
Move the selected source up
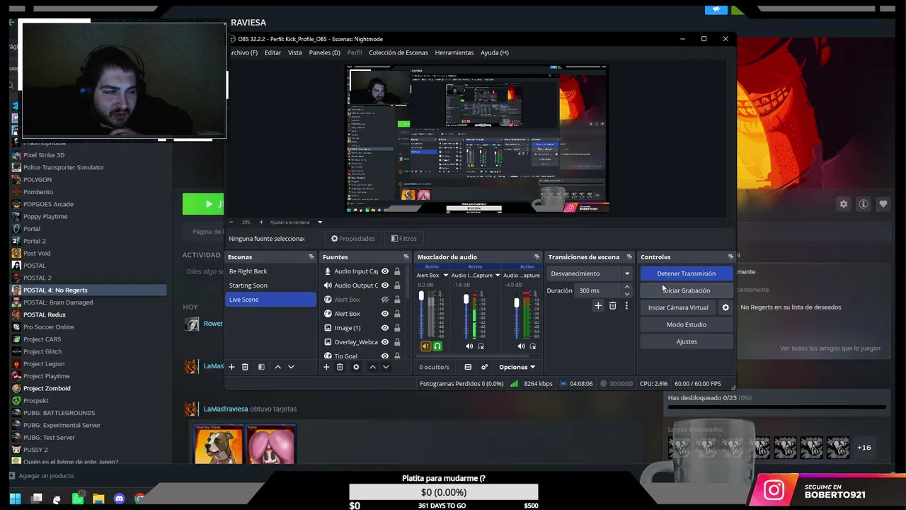372,367
